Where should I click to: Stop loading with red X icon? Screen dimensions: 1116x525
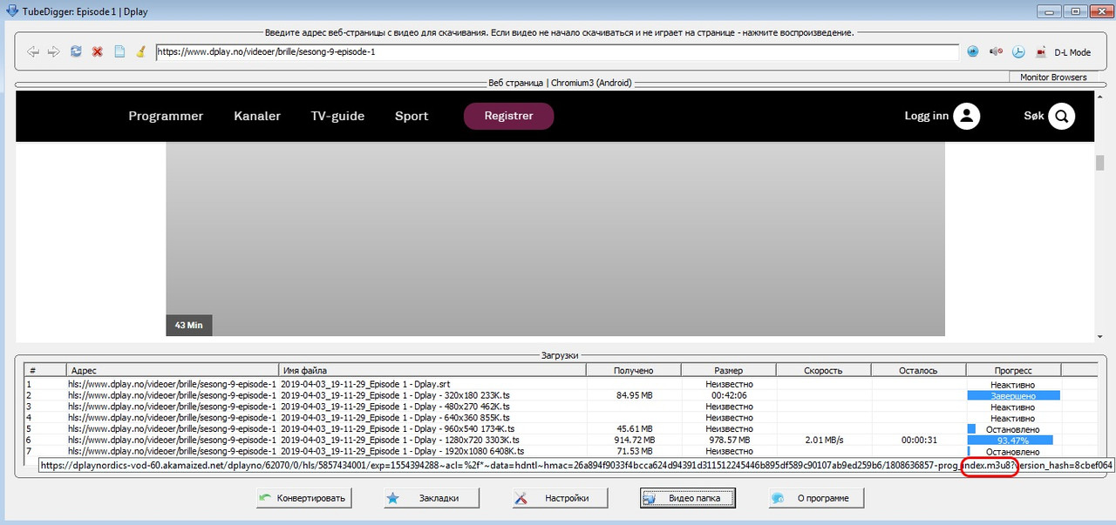pyautogui.click(x=98, y=52)
